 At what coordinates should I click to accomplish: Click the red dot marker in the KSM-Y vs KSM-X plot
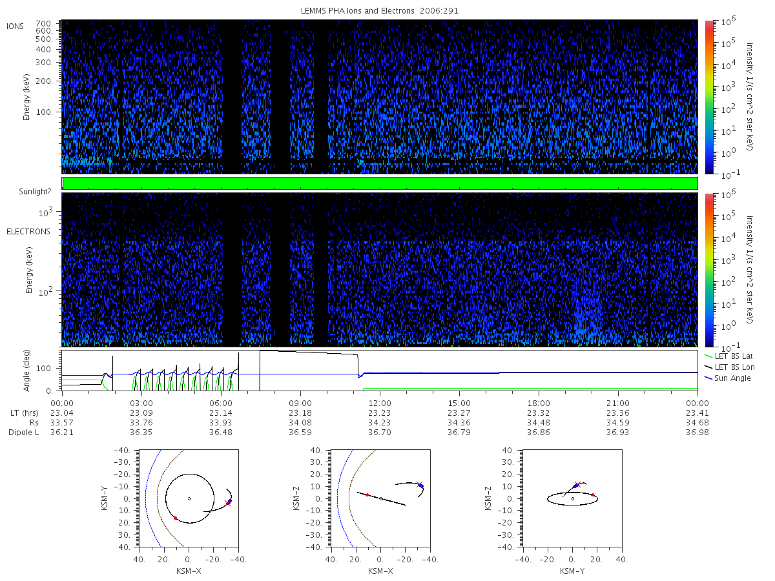[x=175, y=518]
